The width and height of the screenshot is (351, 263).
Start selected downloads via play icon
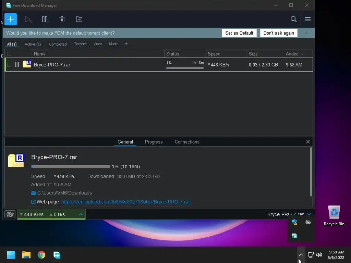(x=28, y=20)
